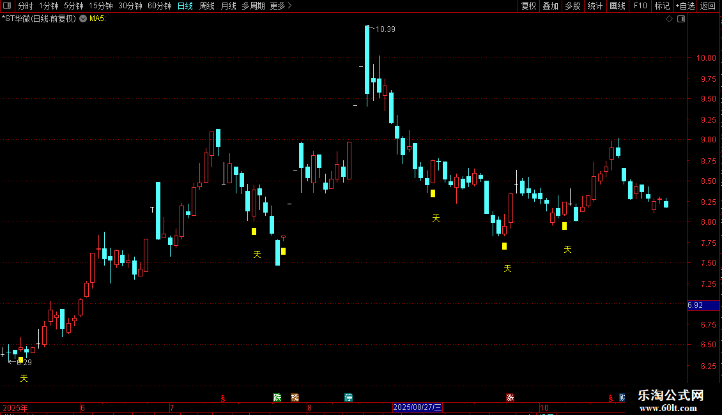Viewport: 722px width, 415px height.
Task: Expand the 更多 period options
Action: tap(280, 6)
